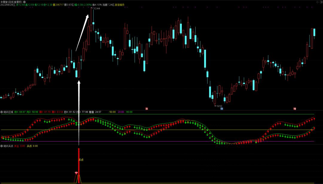
Task: Click the green 90.00 level value
Action: pos(129,112)
